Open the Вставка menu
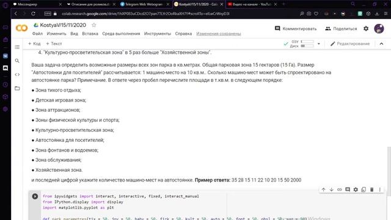391x220 pixels. coord(90,34)
